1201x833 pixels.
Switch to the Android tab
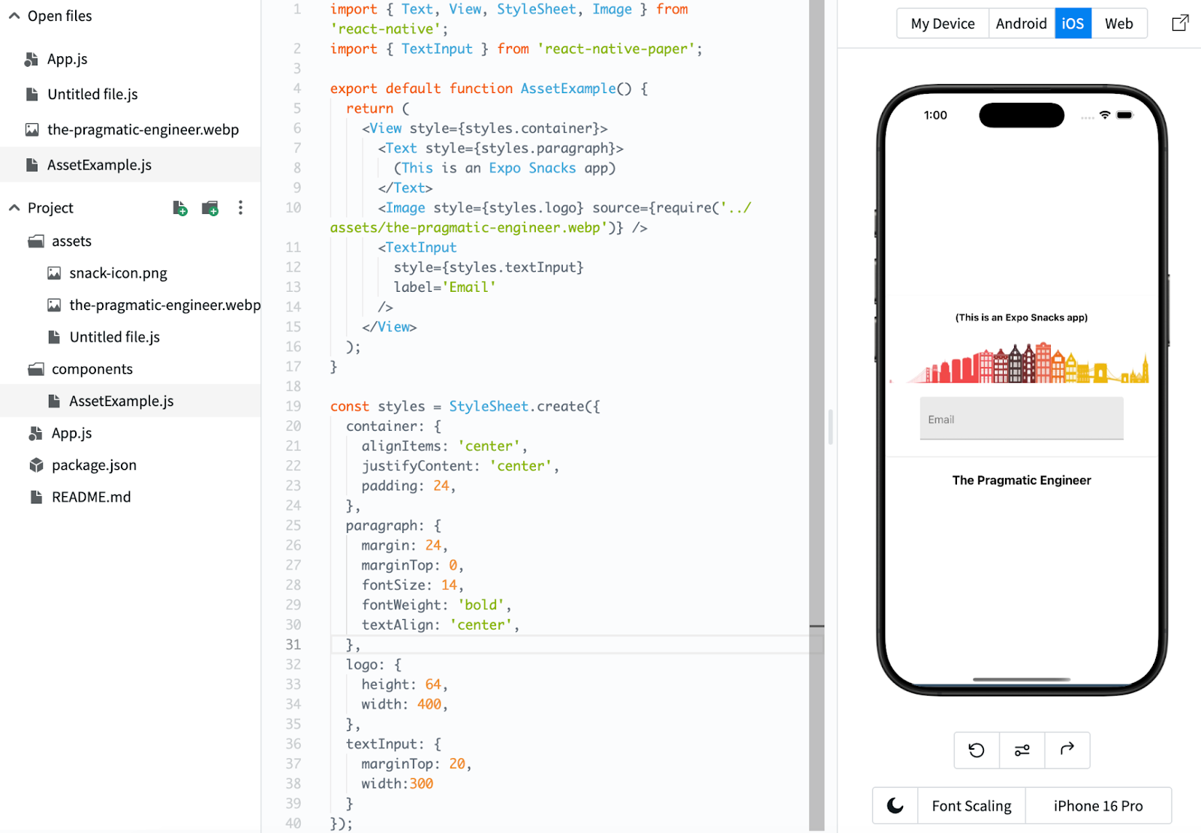[1021, 23]
